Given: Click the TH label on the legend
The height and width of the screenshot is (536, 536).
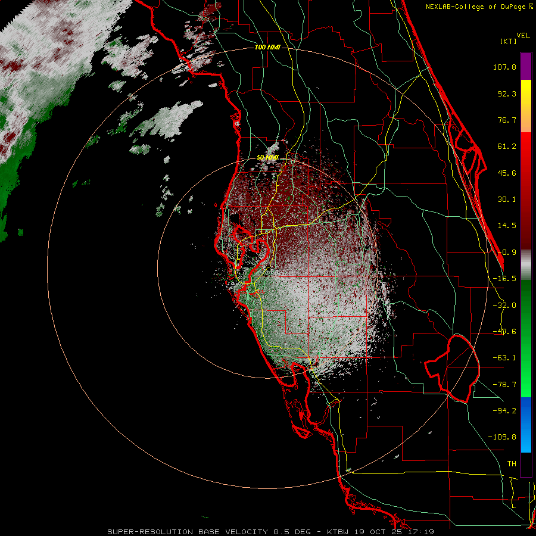Looking at the screenshot, I should [x=512, y=464].
